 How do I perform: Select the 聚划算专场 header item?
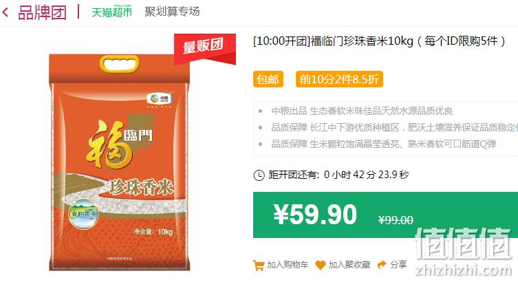(172, 12)
